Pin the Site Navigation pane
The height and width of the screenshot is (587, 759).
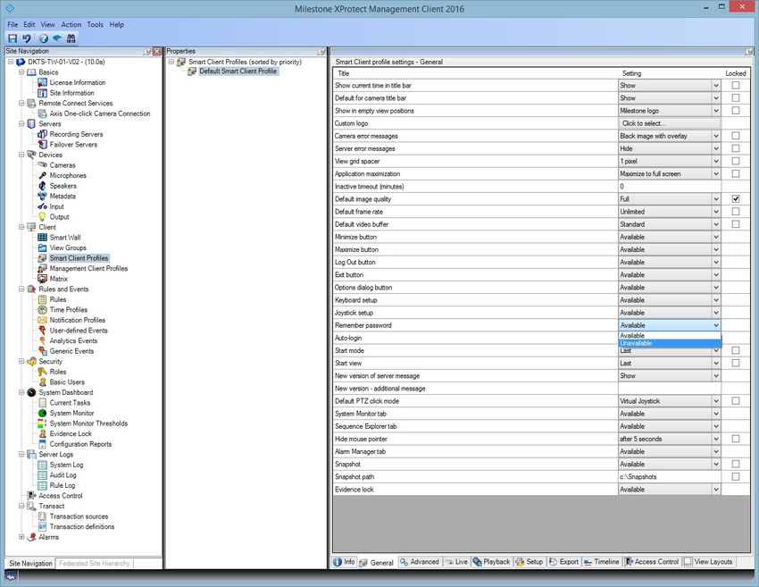coord(147,51)
